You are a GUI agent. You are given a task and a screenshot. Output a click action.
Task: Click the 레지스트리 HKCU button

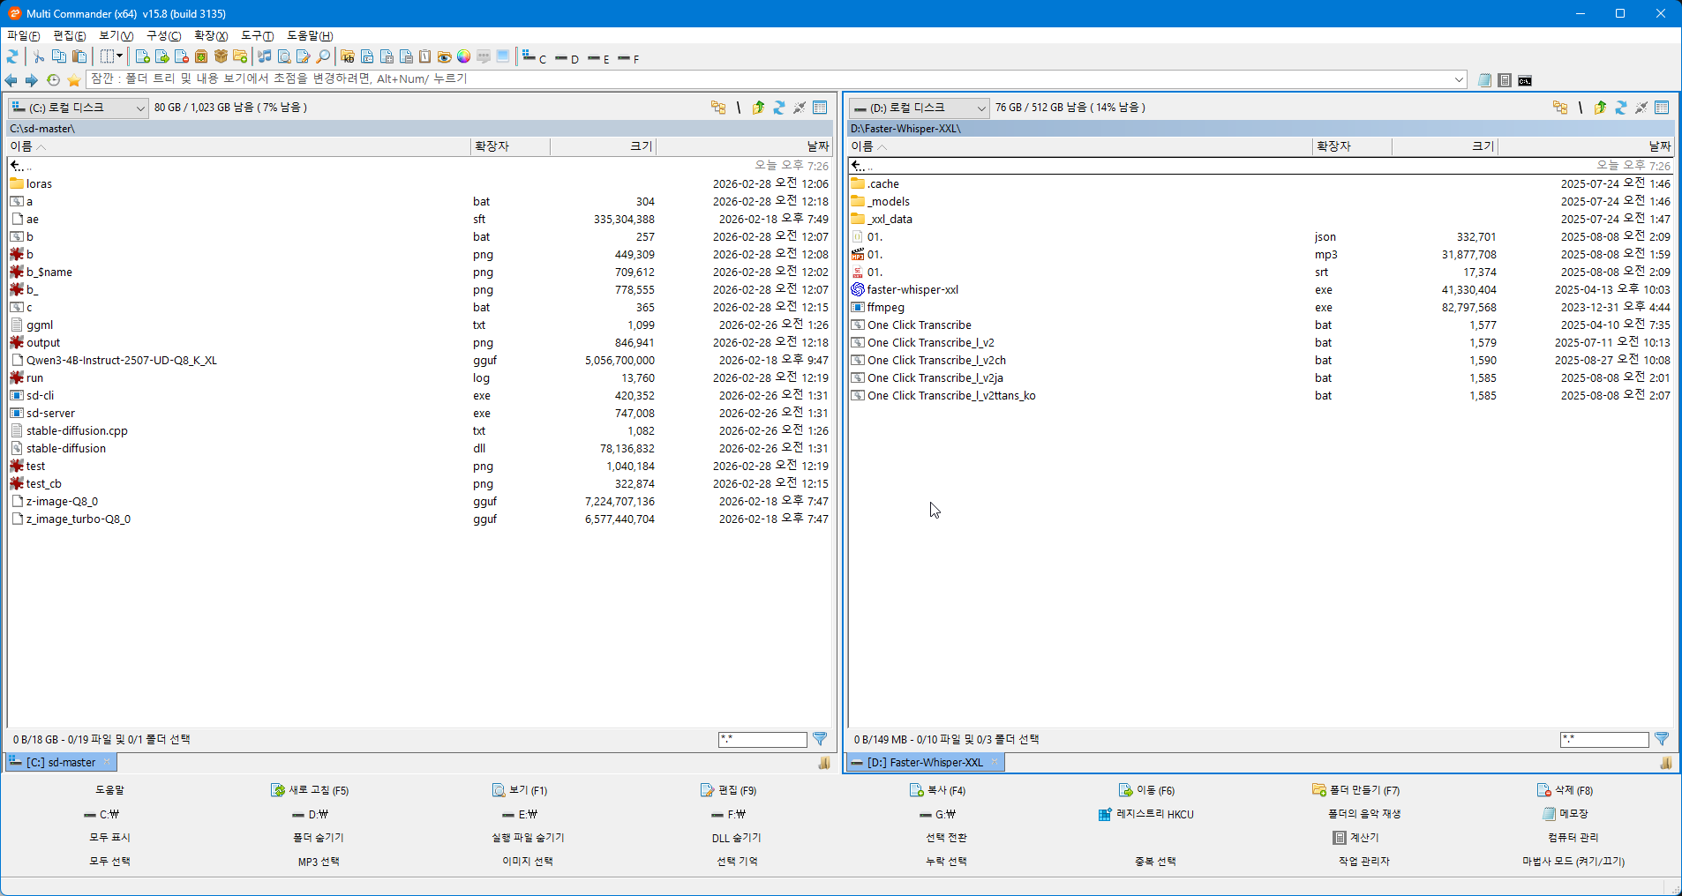pyautogui.click(x=1146, y=814)
